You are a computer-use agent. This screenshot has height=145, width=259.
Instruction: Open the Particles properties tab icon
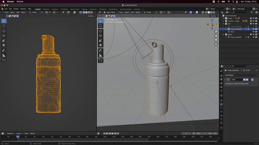click(221, 108)
